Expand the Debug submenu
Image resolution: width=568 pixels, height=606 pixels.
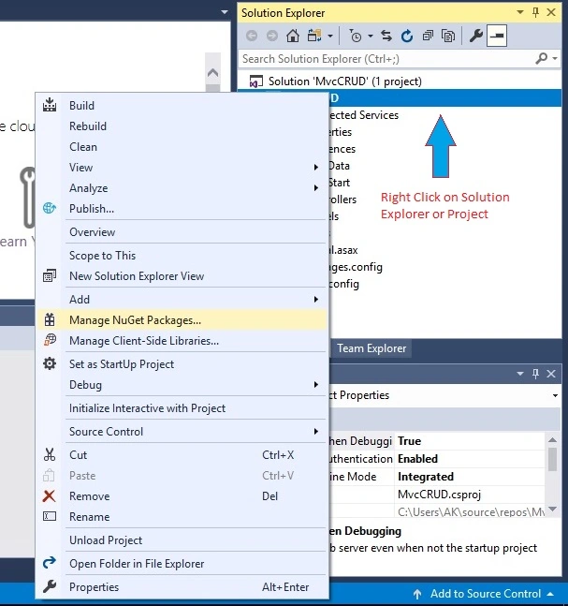coord(182,385)
